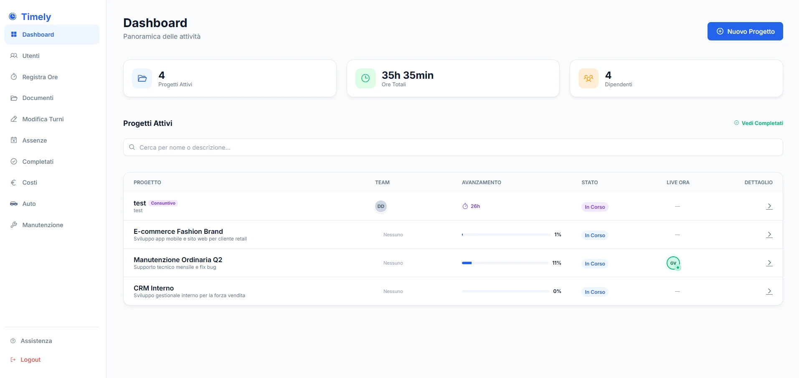Click the 26h stopwatch icon
Viewport: 799px width, 378px height.
pyautogui.click(x=465, y=206)
